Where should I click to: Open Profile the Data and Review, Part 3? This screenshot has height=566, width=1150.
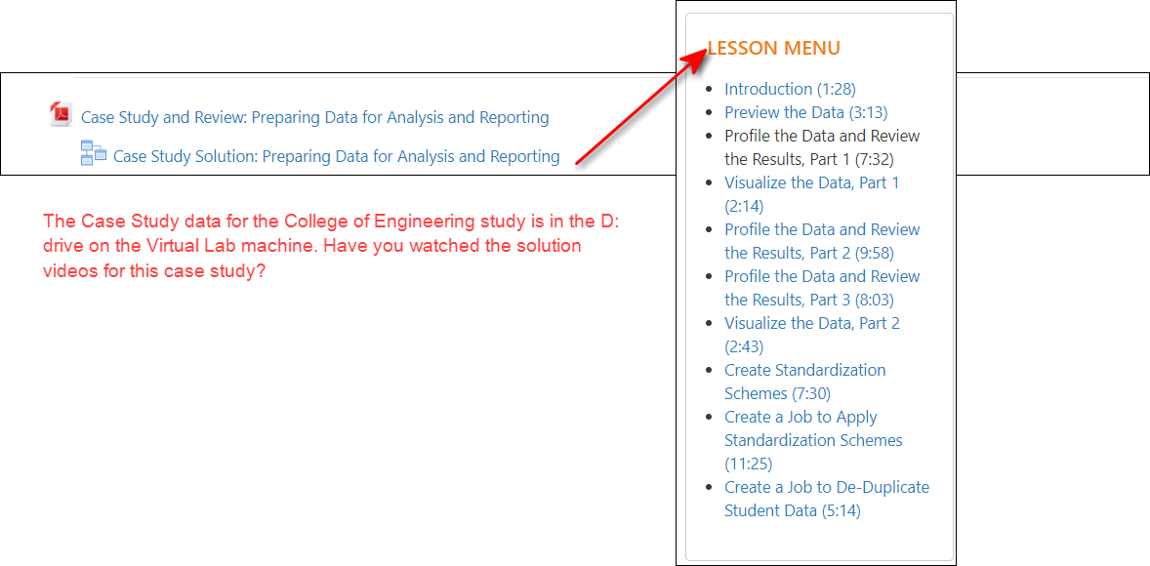tap(821, 288)
